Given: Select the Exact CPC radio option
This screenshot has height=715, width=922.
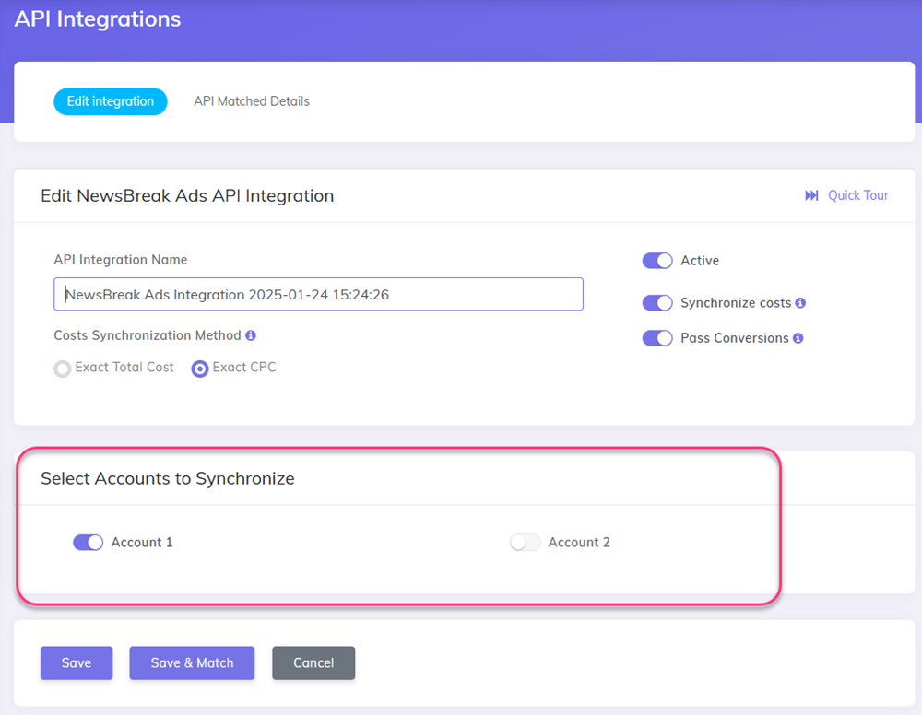Looking at the screenshot, I should point(200,369).
